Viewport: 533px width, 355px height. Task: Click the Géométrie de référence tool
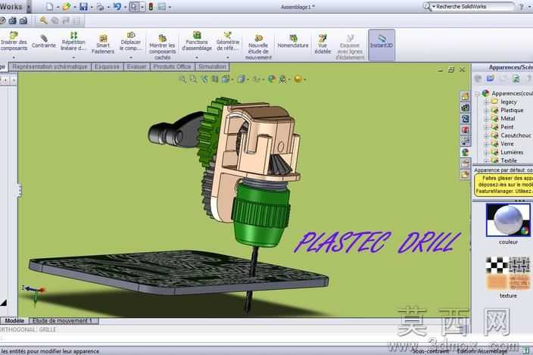click(228, 42)
